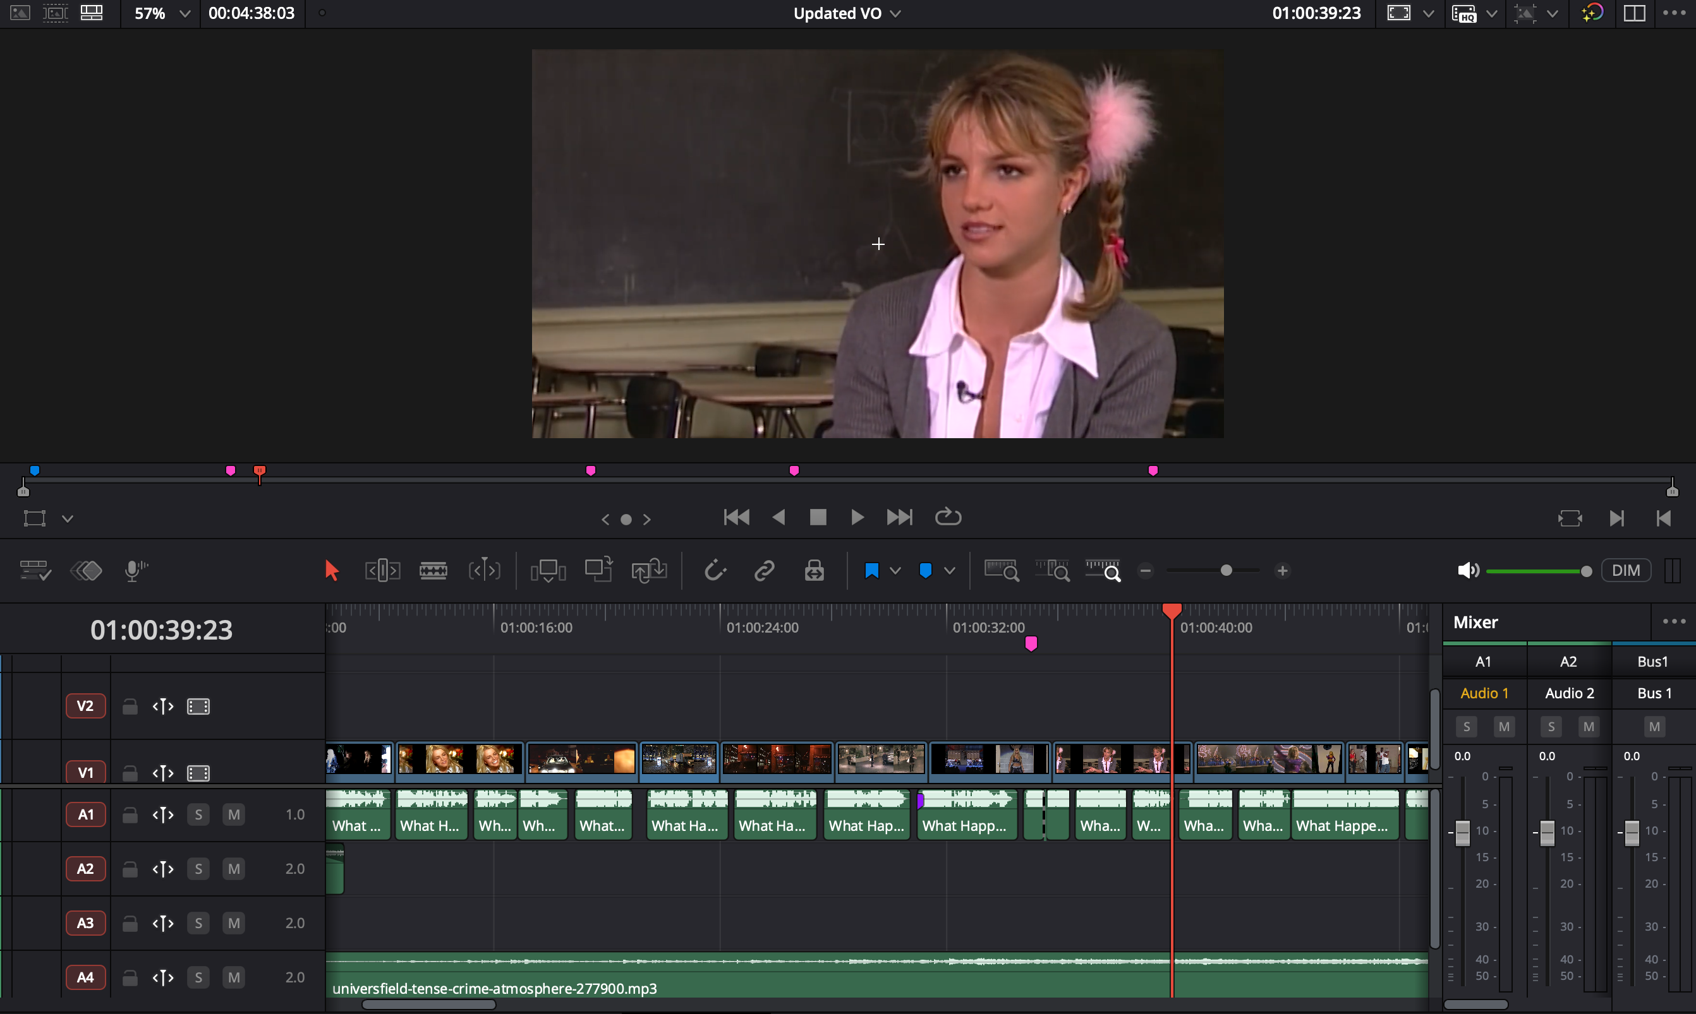Toggle auto track selector on V1
Viewport: 1696px width, 1014px height.
pyautogui.click(x=163, y=773)
